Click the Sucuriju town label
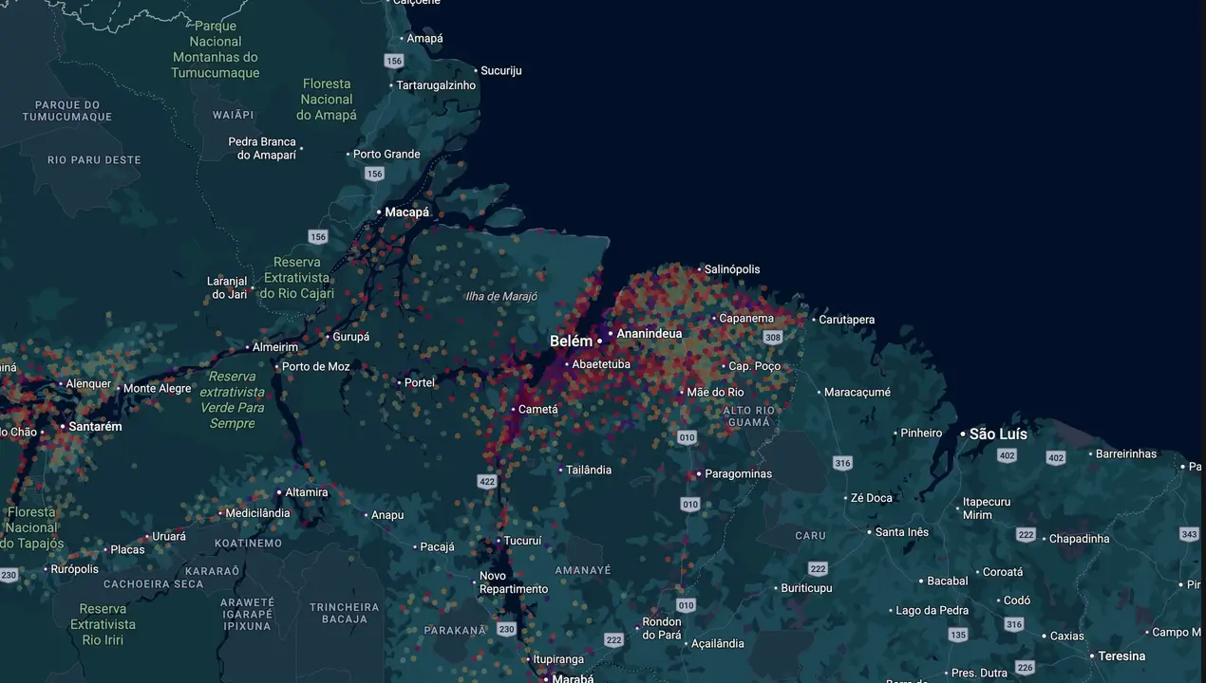Viewport: 1206px width, 683px height. [501, 71]
